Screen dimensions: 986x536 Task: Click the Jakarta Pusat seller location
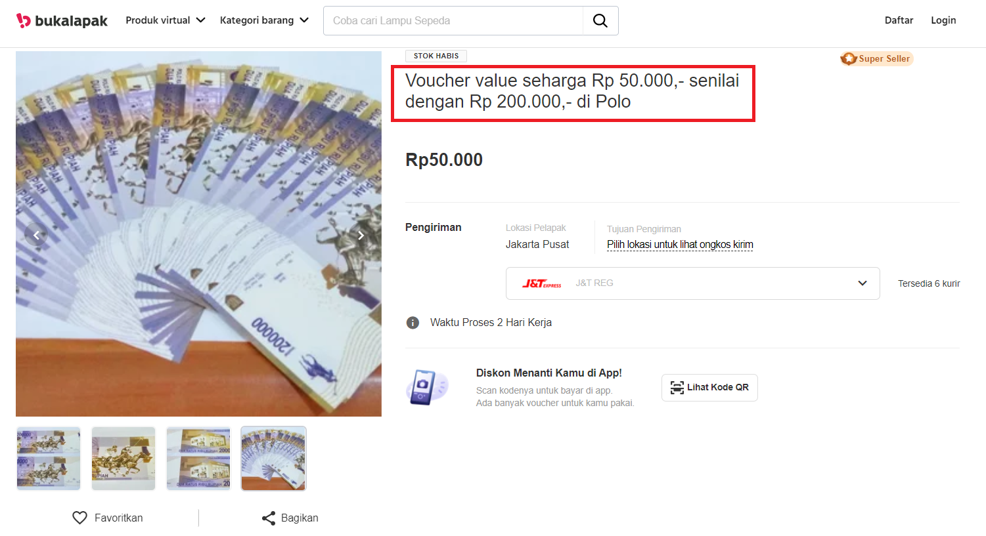coord(537,244)
